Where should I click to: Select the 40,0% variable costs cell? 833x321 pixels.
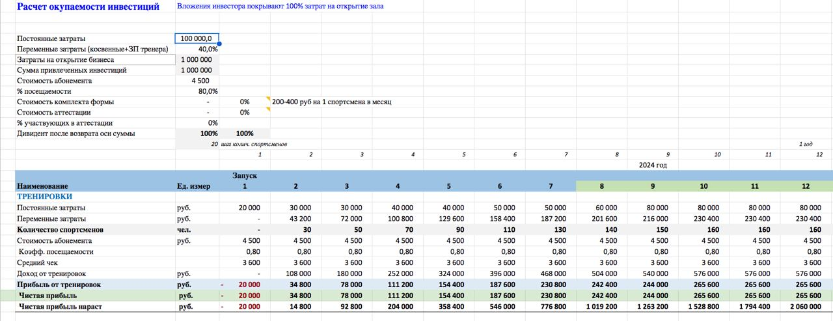pyautogui.click(x=197, y=49)
